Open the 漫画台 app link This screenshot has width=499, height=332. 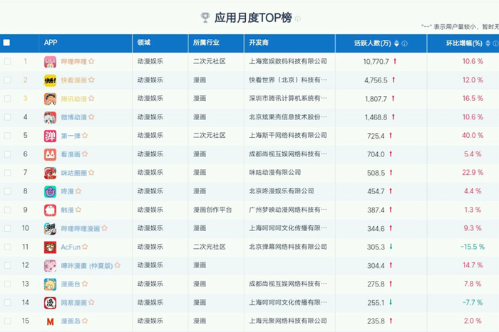coord(71,284)
